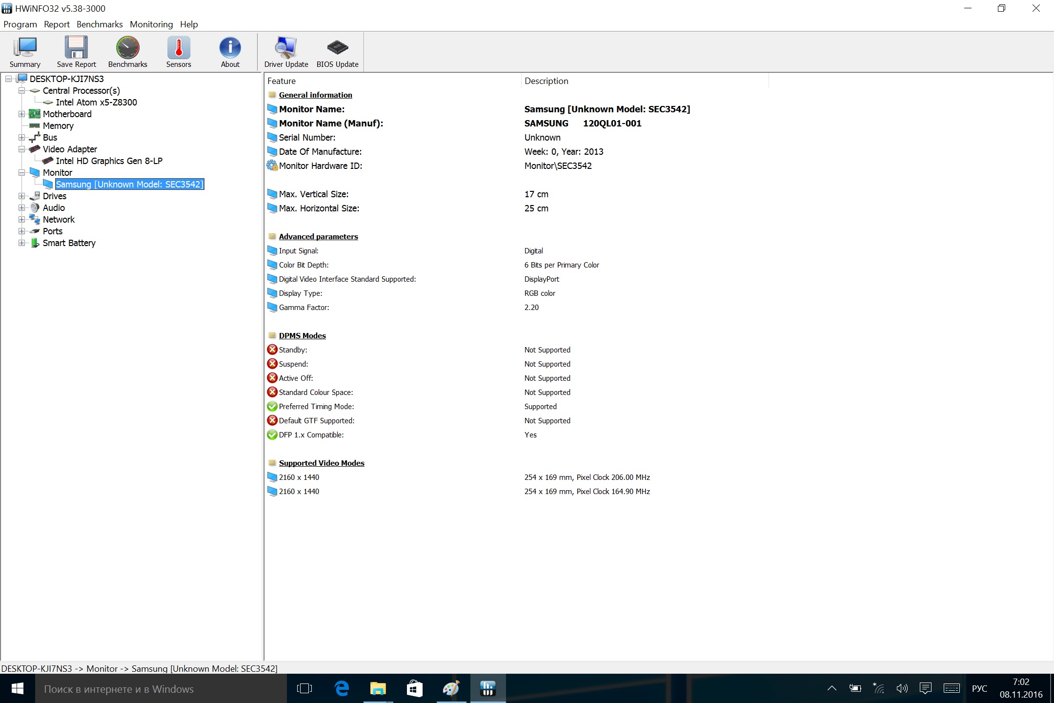Expand the Ports tree node
The image size is (1054, 703).
(21, 231)
